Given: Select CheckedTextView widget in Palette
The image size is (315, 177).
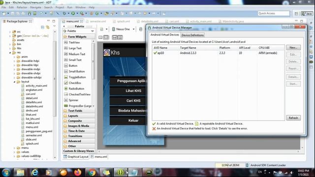Looking at the screenshot, I should click(79, 94).
